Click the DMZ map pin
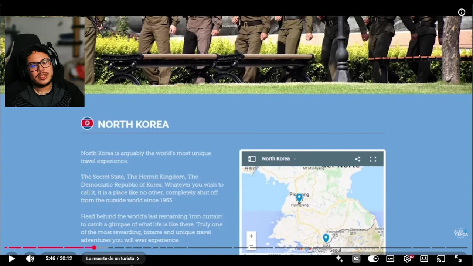Viewport: 473px width, 266px height. pyautogui.click(x=326, y=238)
